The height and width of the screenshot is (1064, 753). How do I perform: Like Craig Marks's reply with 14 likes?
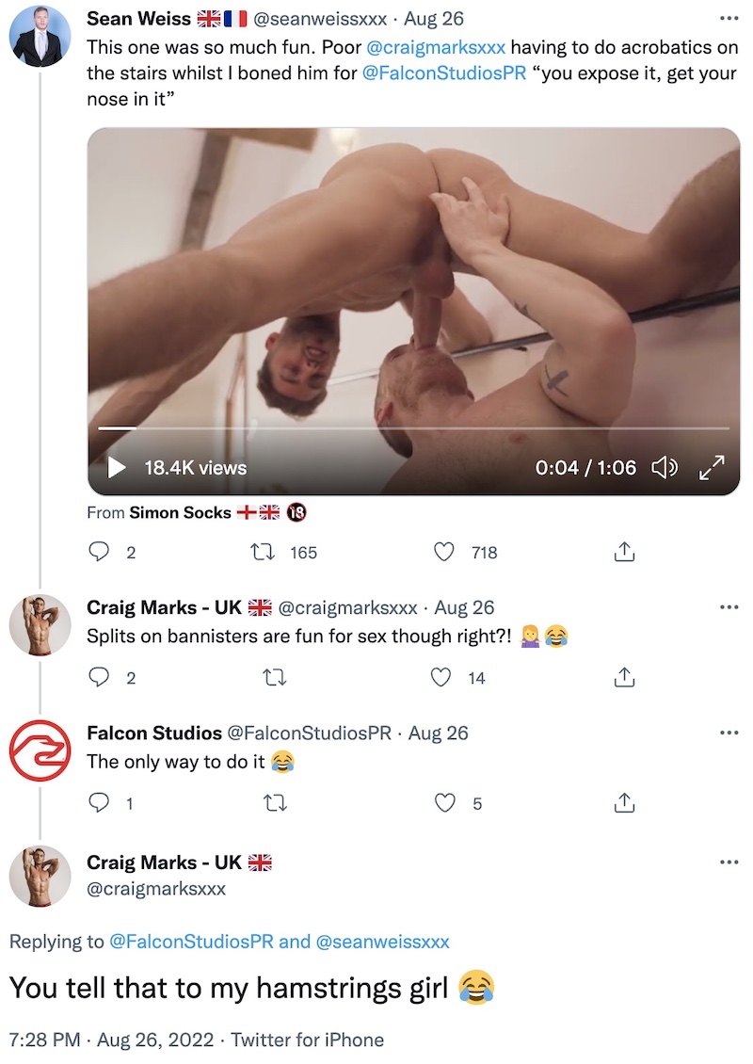pos(441,677)
